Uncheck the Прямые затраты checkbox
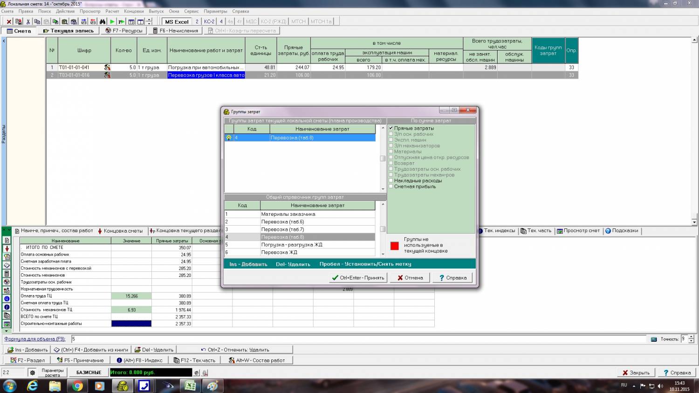The height and width of the screenshot is (393, 699). tap(391, 128)
